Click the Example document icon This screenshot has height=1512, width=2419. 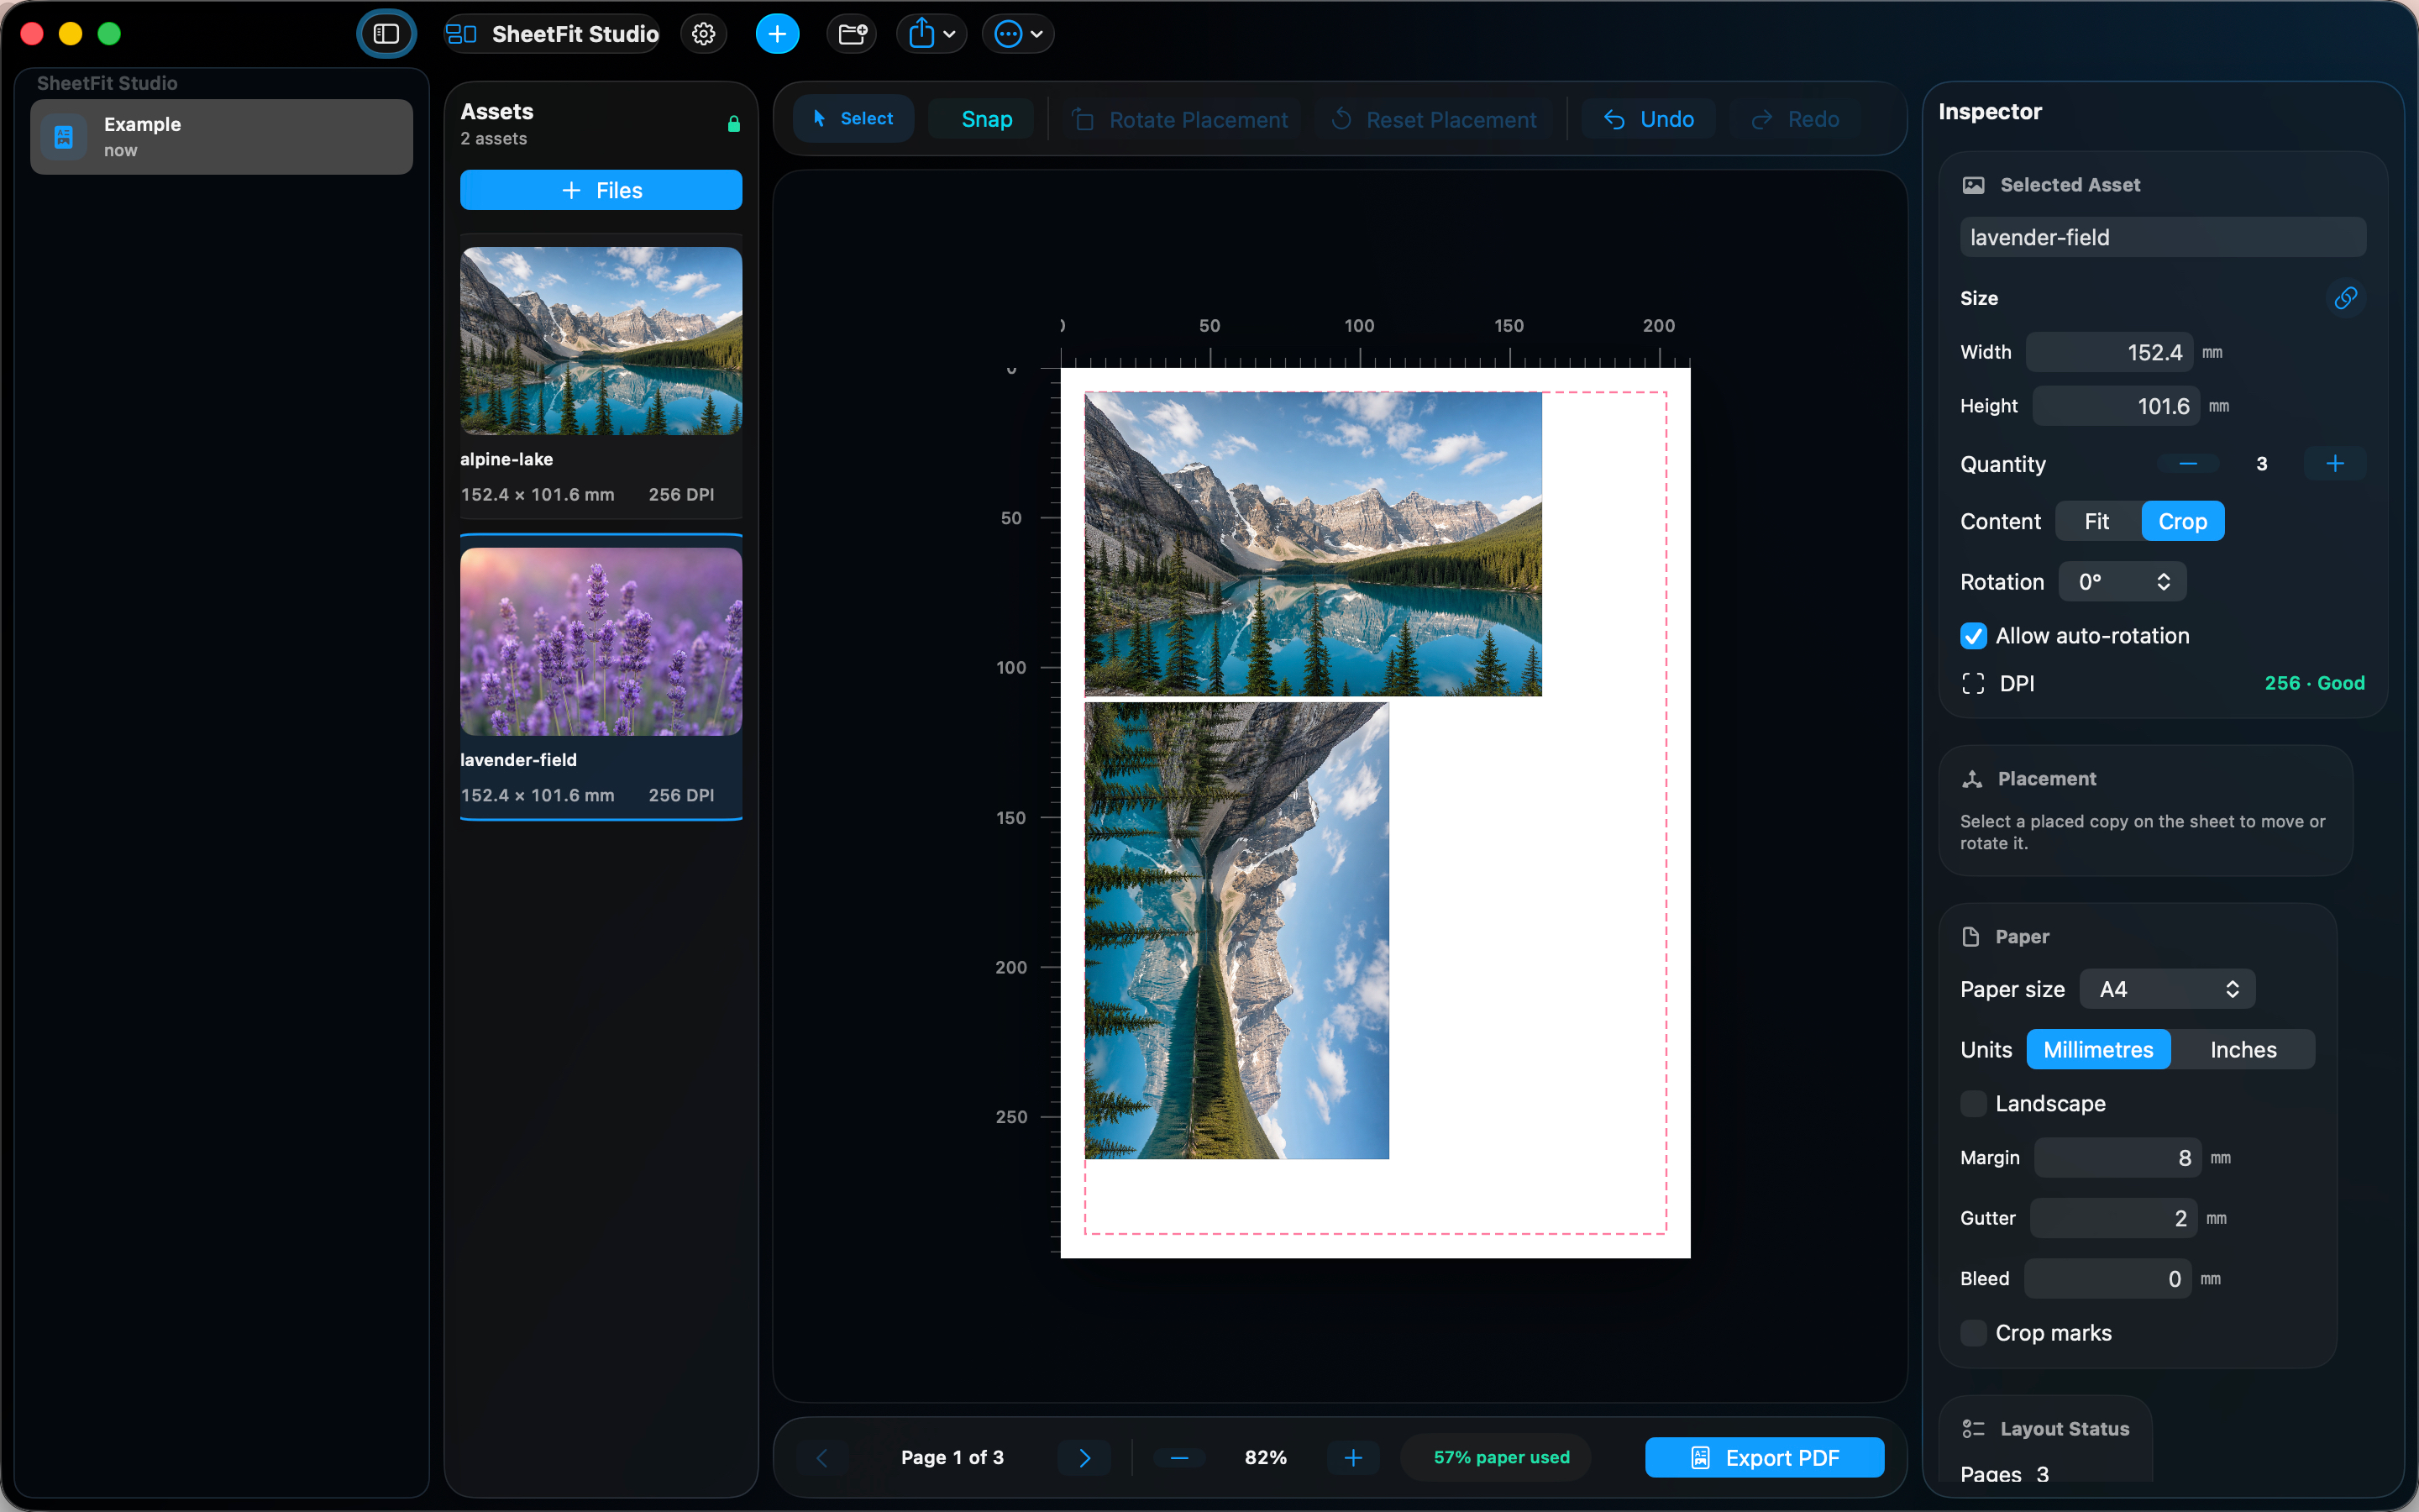pyautogui.click(x=63, y=136)
